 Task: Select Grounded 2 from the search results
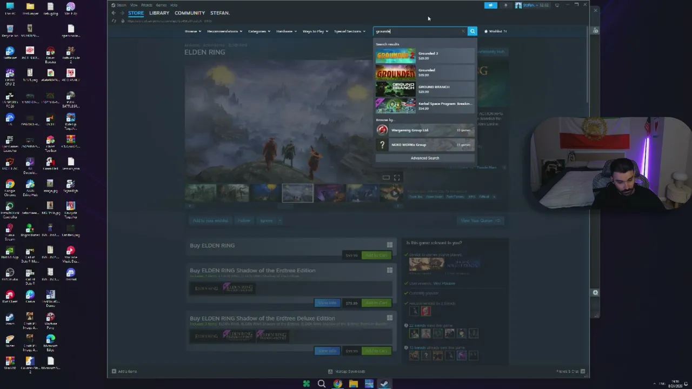pos(425,56)
